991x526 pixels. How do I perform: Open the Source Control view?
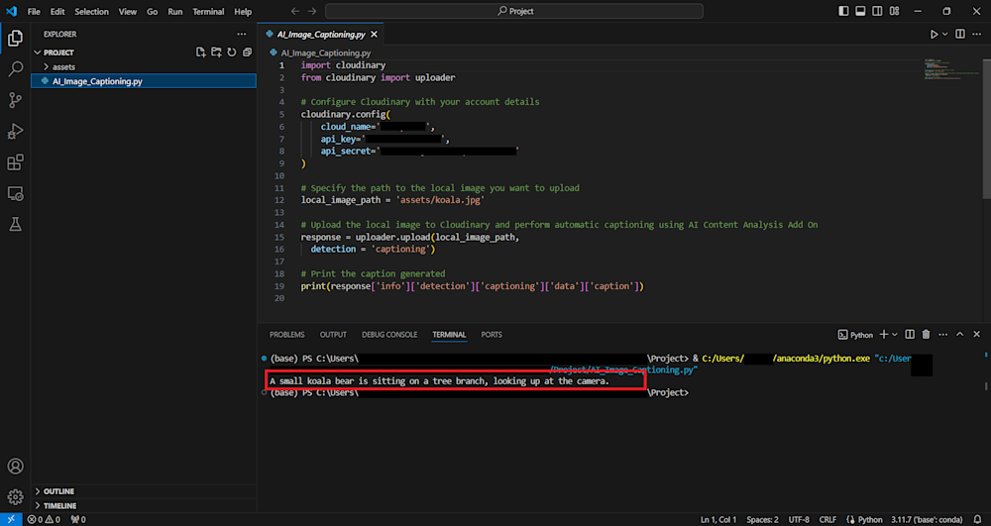point(15,100)
